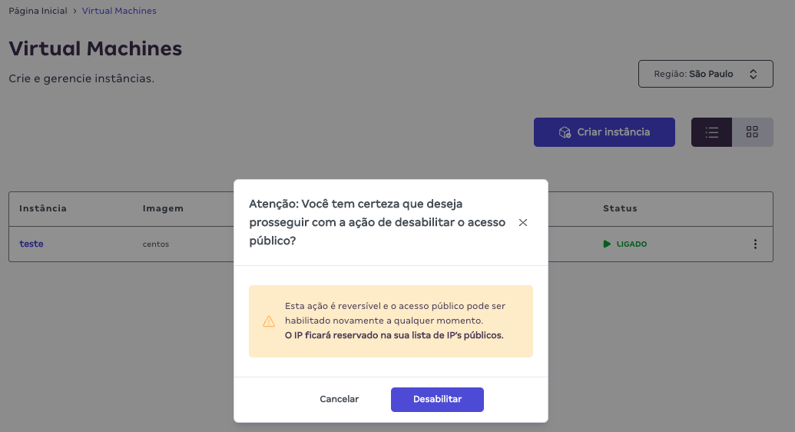This screenshot has width=795, height=432.
Task: Switch to list view layout icon
Action: (711, 132)
